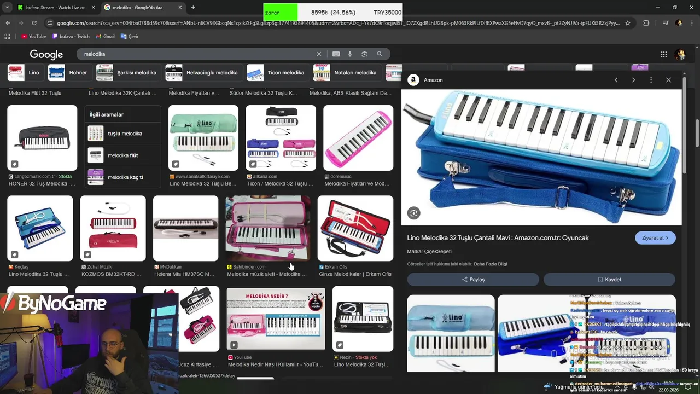The width and height of the screenshot is (700, 394).
Task: Close the image preview panel
Action: coord(668,80)
